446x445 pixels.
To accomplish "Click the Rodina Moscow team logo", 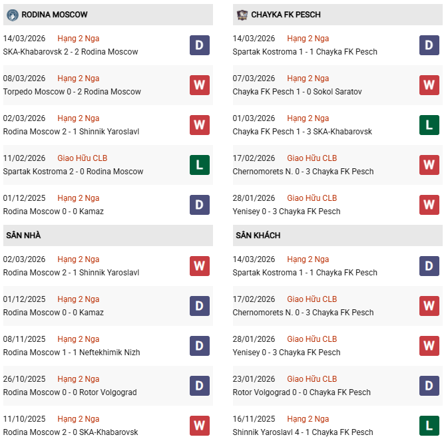I will 12,14.
